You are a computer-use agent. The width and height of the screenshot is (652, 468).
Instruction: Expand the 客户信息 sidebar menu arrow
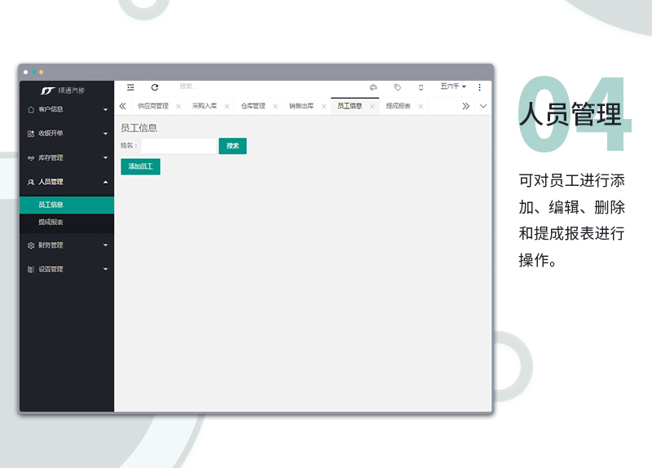106,109
